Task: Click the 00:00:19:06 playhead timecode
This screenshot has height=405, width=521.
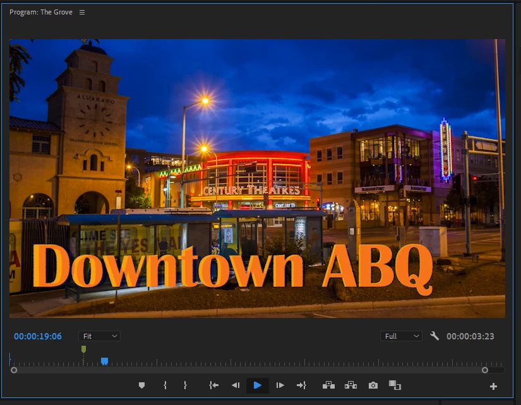Action: 37,336
